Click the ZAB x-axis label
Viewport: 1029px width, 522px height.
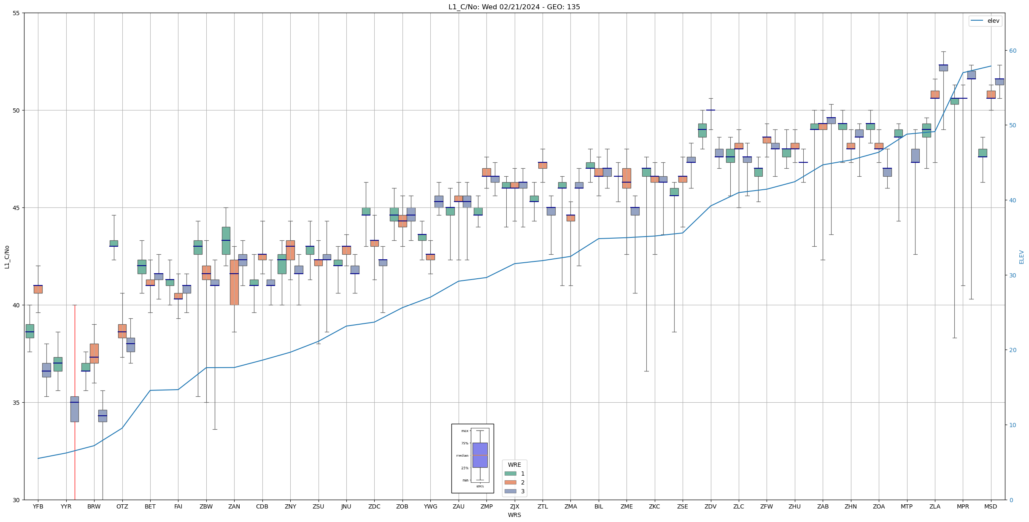823,506
